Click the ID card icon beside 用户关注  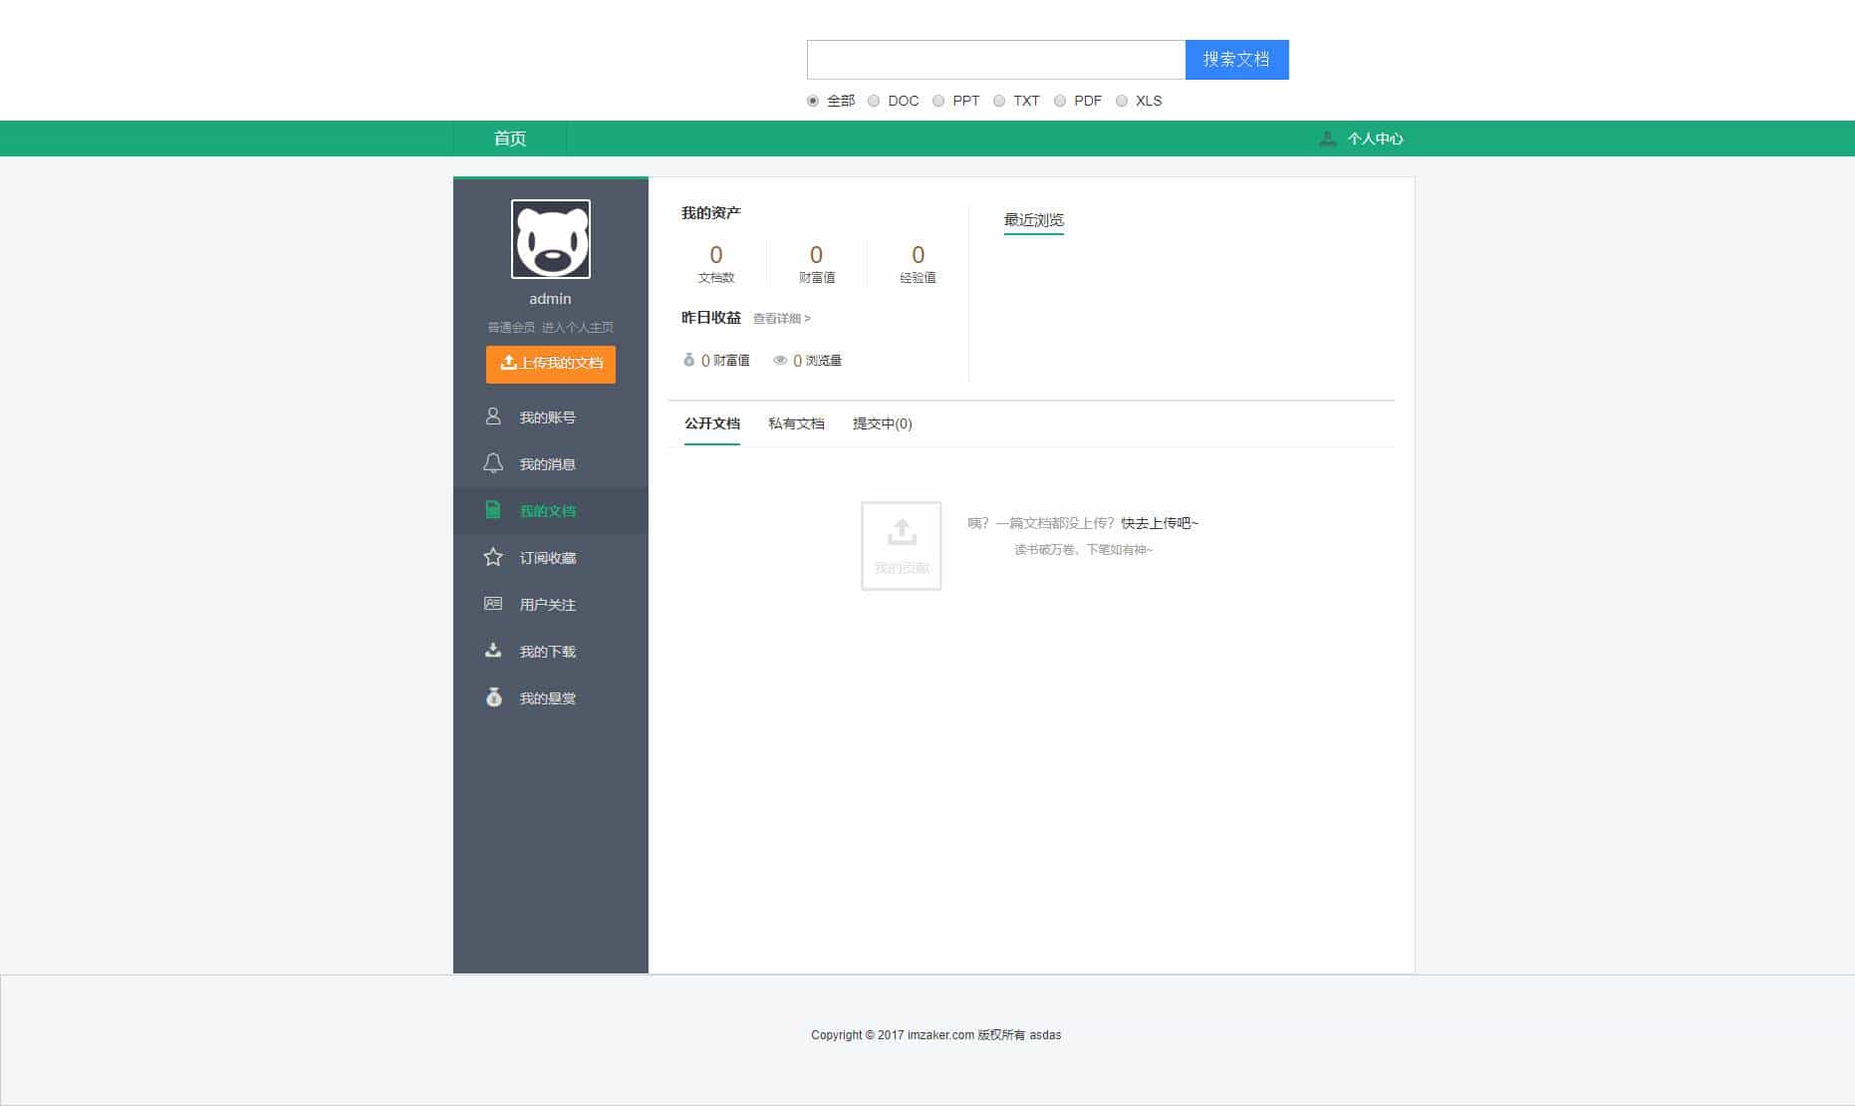click(492, 604)
